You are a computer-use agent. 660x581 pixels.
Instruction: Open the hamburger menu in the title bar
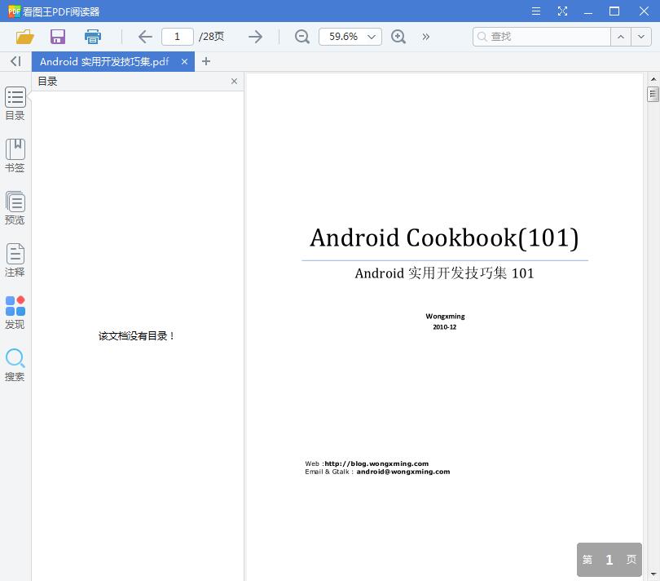point(535,11)
